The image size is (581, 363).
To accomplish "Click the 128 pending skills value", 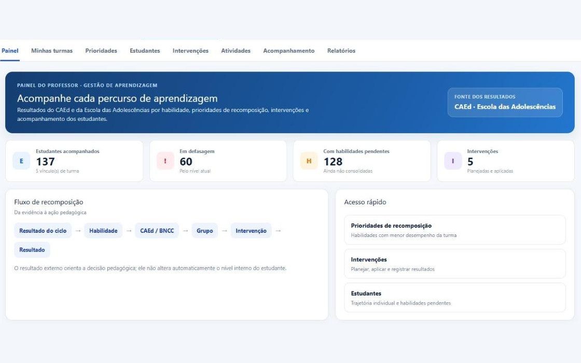I will coord(333,161).
